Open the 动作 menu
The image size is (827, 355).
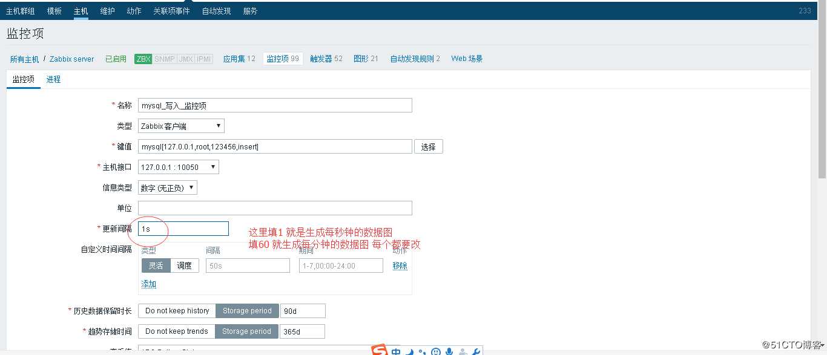tap(134, 11)
